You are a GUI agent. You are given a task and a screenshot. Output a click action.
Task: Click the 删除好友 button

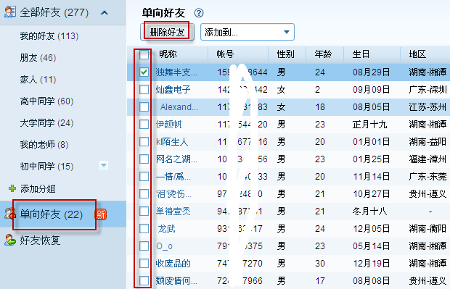(167, 32)
